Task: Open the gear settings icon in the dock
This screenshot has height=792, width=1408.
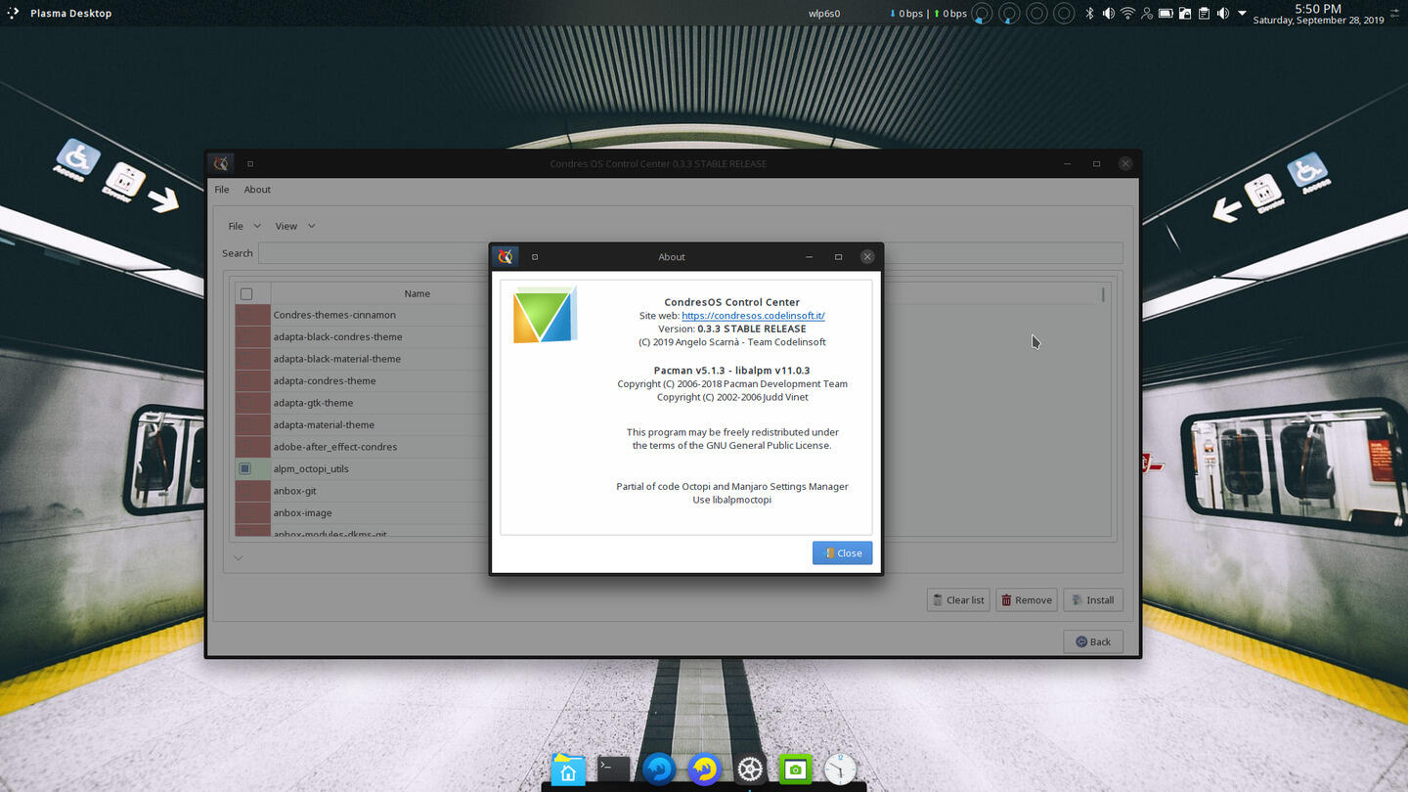Action: tap(750, 770)
